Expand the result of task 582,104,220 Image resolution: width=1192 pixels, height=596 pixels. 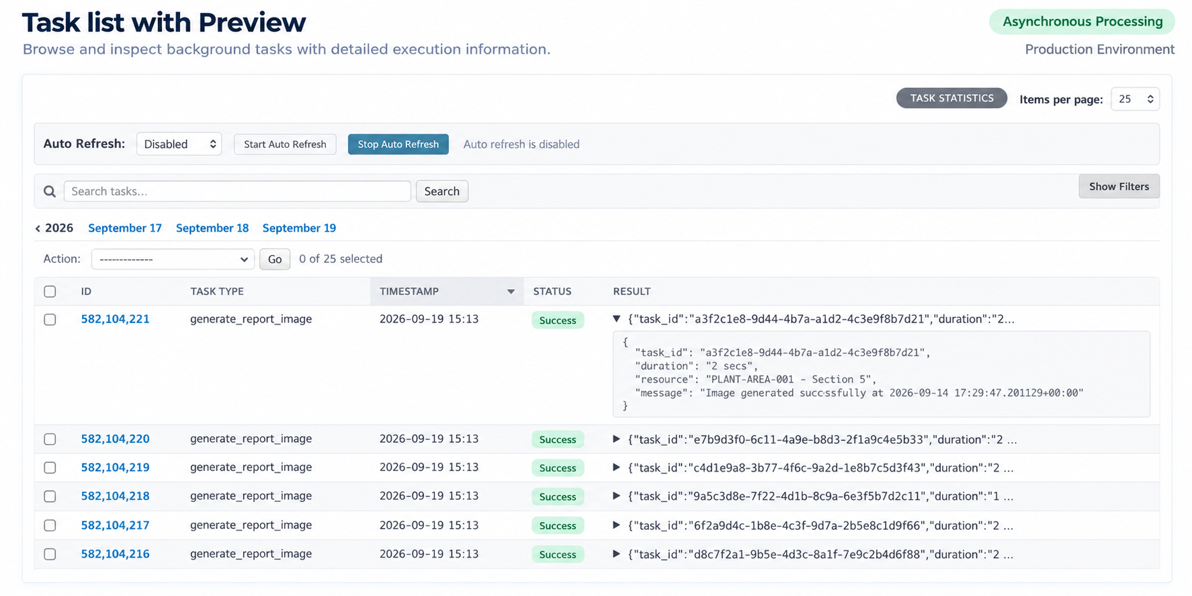[616, 439]
